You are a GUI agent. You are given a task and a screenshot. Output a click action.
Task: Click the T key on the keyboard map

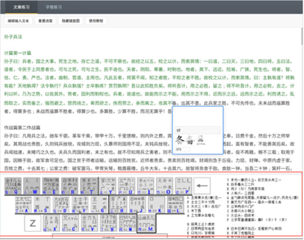(x=89, y=186)
